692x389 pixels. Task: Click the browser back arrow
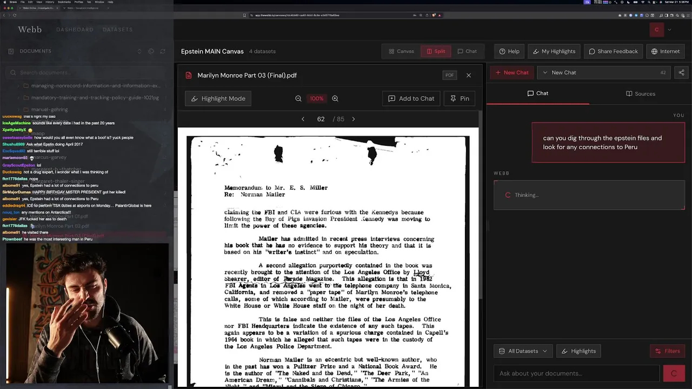4,15
